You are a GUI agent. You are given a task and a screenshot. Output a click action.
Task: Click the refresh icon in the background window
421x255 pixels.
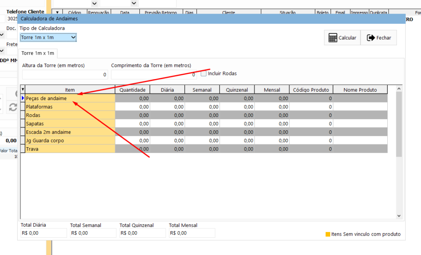coord(13,107)
